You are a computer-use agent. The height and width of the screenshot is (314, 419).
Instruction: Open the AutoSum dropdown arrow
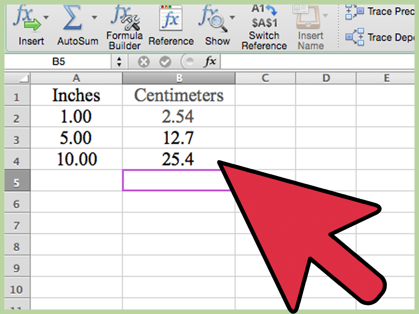95,16
